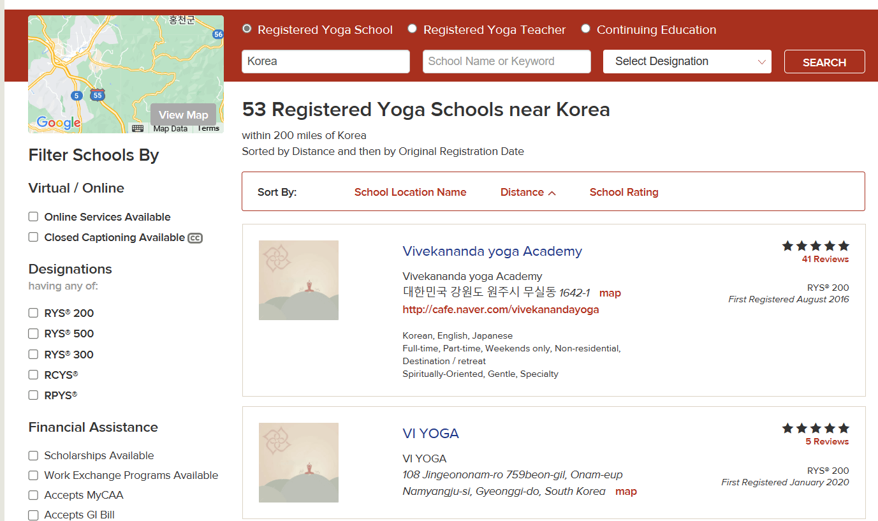
Task: Open map link for Vivekananda address
Action: (610, 293)
